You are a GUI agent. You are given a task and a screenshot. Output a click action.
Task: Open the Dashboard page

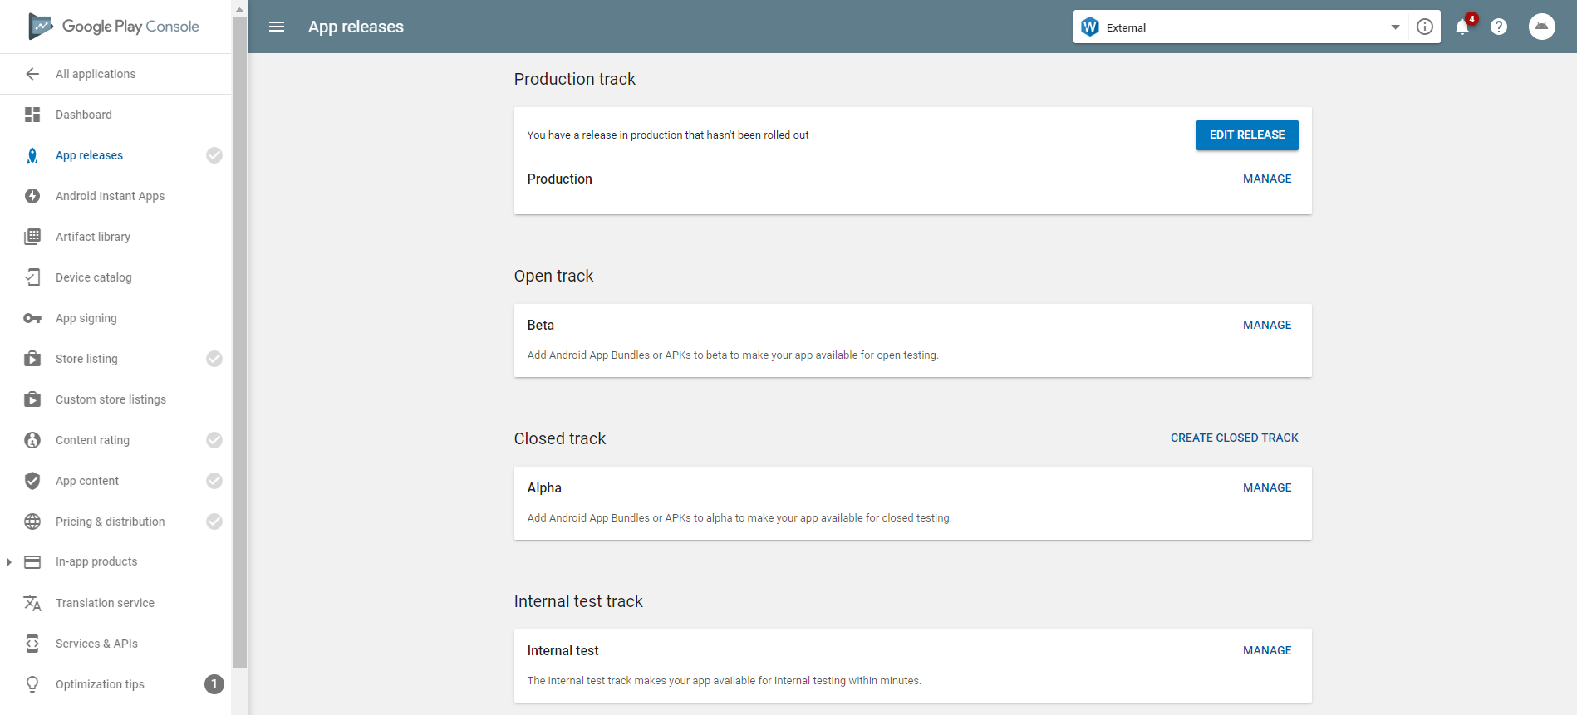[x=84, y=115]
